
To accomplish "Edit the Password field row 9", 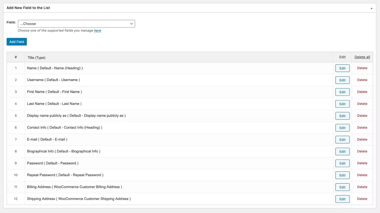I will click(x=343, y=163).
